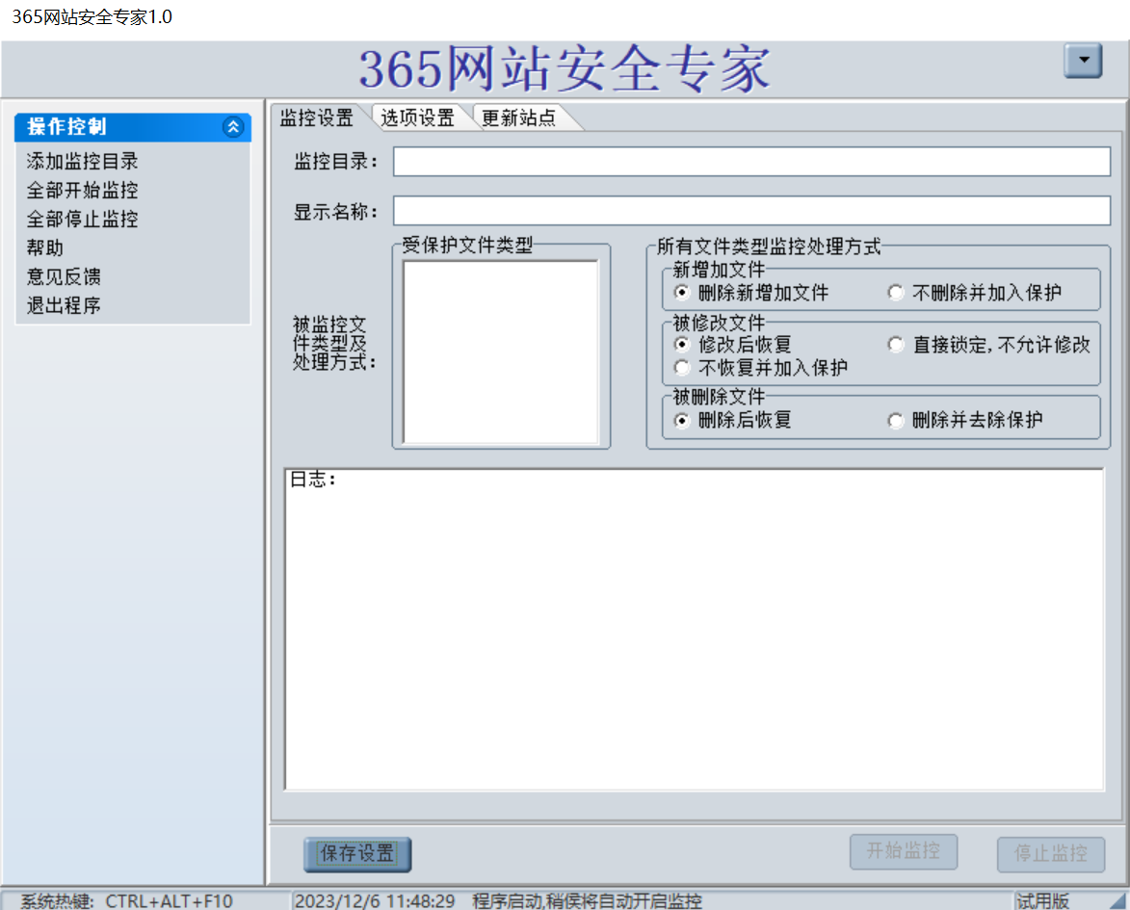
Task: Click 全部开始监控 in the sidebar
Action: coord(82,190)
